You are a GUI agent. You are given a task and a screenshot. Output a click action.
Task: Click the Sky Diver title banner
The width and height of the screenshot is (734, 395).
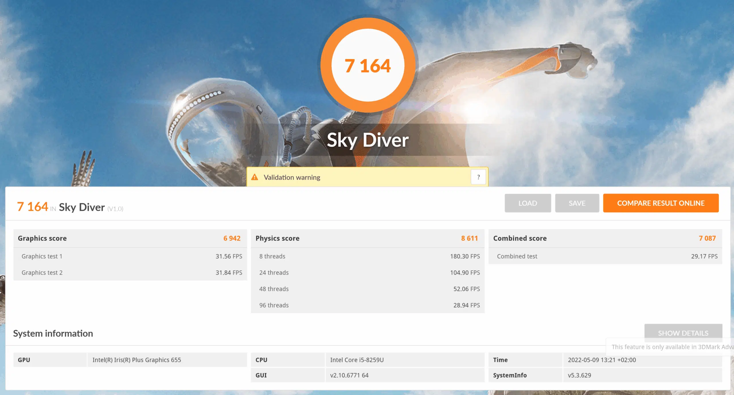tap(368, 140)
